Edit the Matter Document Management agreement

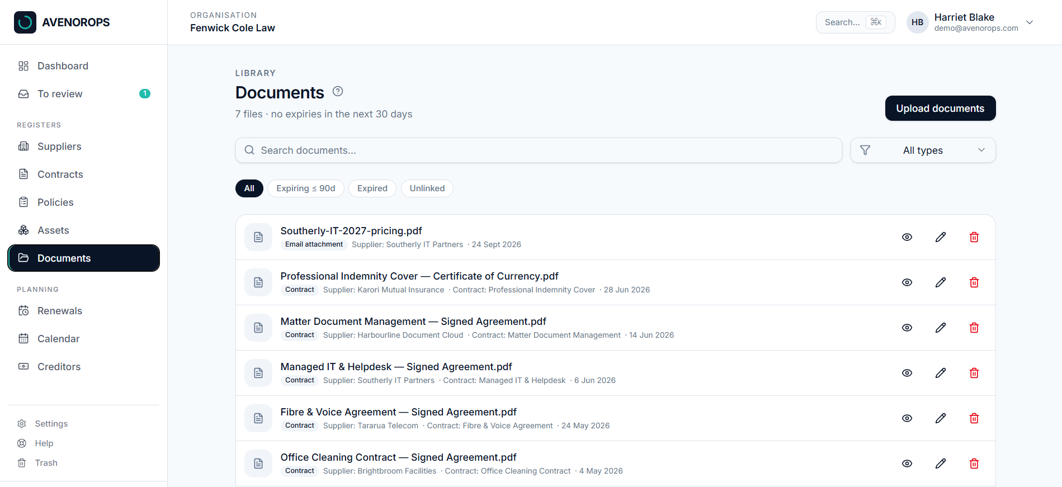941,328
